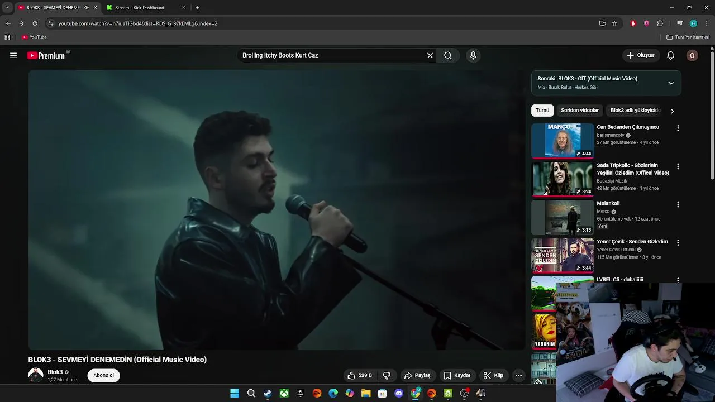Open the red hand adblock extension
The width and height of the screenshot is (715, 402).
click(633, 23)
